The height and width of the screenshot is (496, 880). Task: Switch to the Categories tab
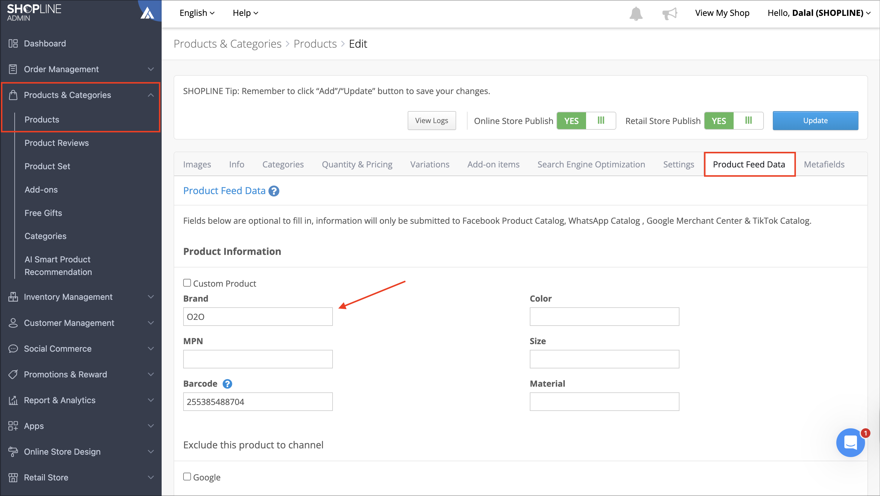click(283, 164)
